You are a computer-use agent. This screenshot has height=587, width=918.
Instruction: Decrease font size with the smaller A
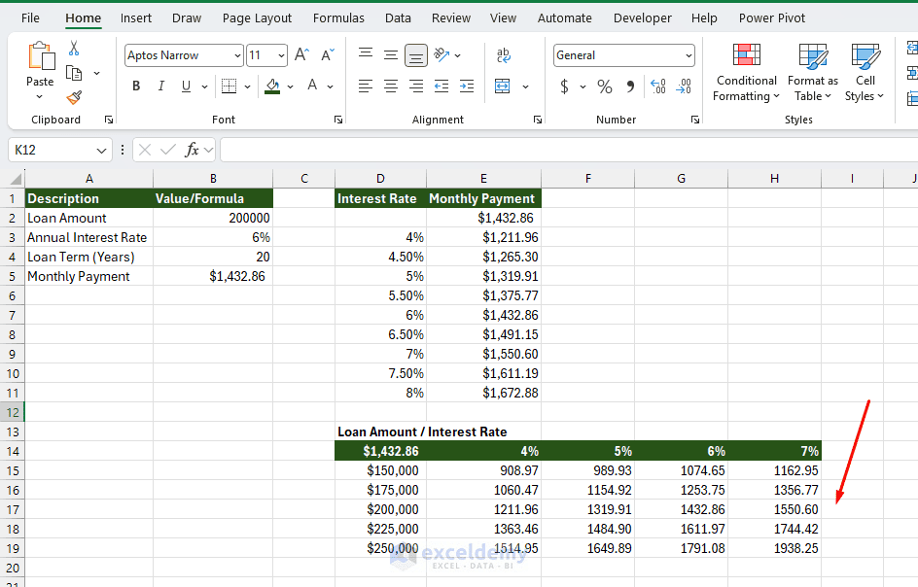click(x=328, y=55)
